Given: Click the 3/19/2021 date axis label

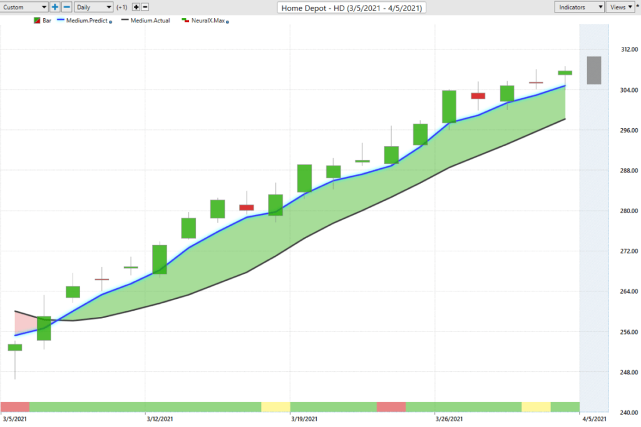Looking at the screenshot, I should [x=304, y=419].
